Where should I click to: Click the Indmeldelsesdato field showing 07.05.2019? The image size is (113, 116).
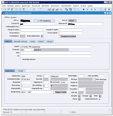pyautogui.click(x=26, y=79)
